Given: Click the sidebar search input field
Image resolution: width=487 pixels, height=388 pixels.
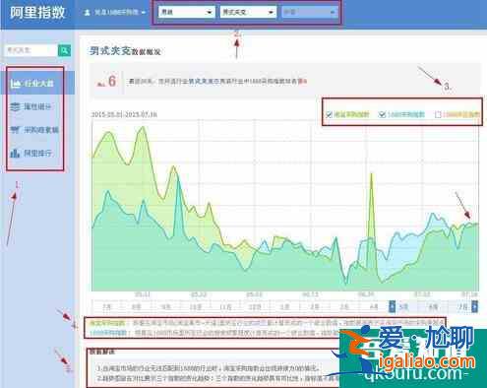Looking at the screenshot, I should 31,50.
